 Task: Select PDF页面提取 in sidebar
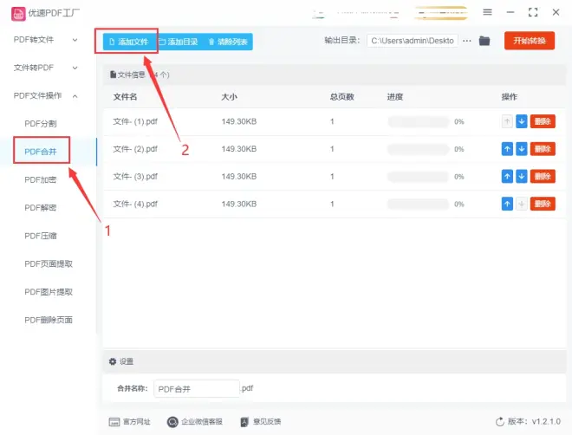(49, 264)
